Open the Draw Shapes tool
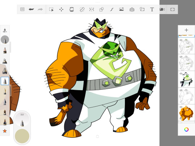 [101, 9]
